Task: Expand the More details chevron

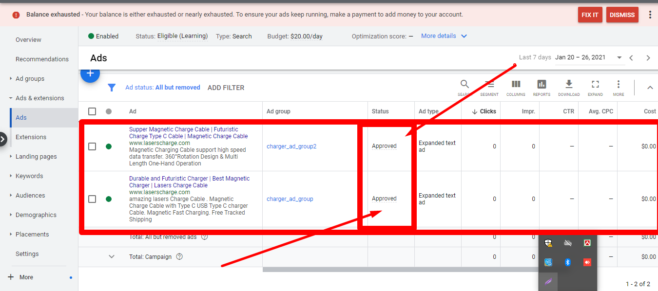Action: 464,36
